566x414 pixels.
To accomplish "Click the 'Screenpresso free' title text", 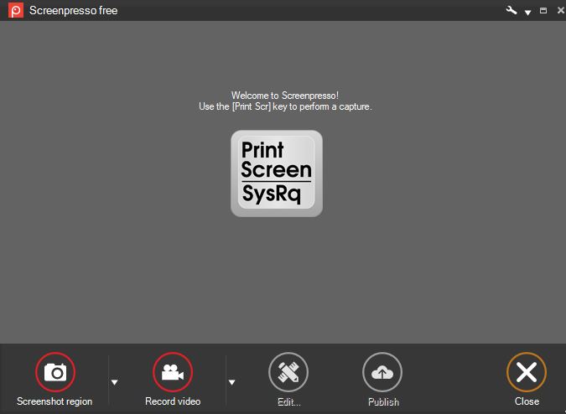I will (74, 10).
